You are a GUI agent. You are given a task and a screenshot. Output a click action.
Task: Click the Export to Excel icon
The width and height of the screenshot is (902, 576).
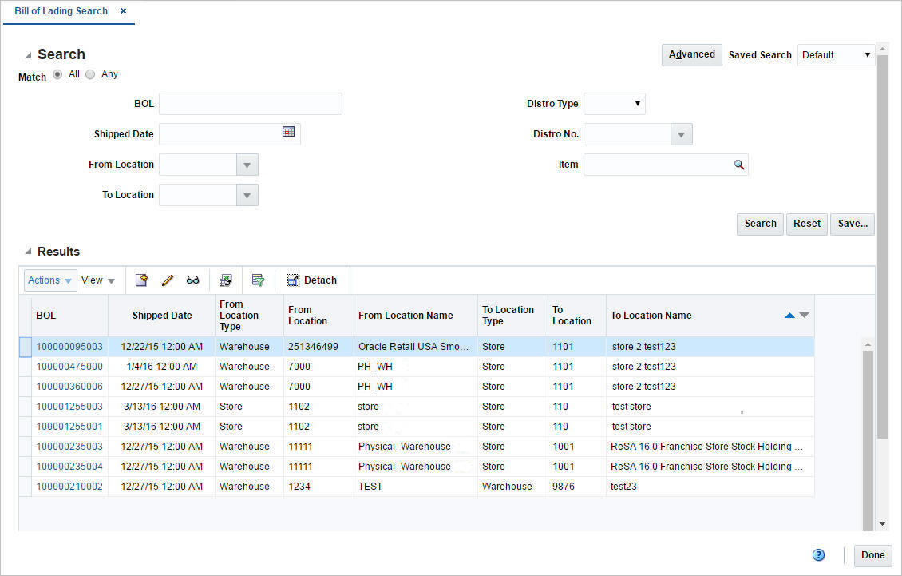pos(226,280)
